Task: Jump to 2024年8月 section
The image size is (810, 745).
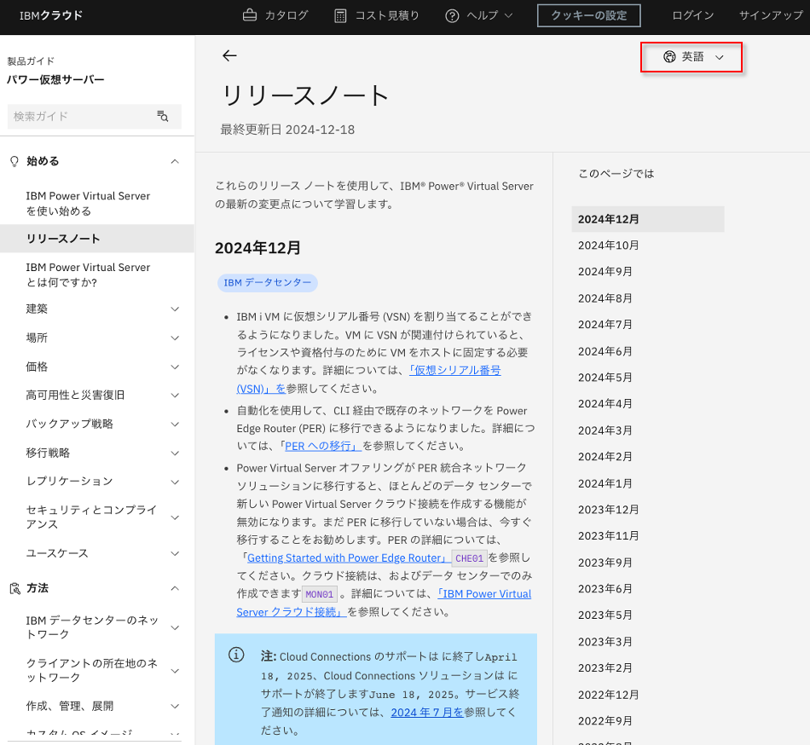Action: tap(605, 298)
